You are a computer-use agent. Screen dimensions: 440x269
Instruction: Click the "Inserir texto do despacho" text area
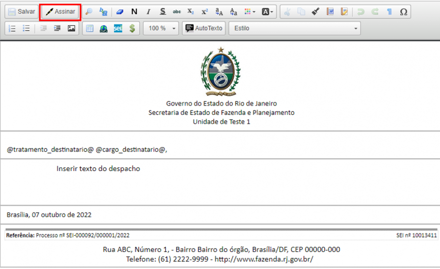tap(98, 169)
